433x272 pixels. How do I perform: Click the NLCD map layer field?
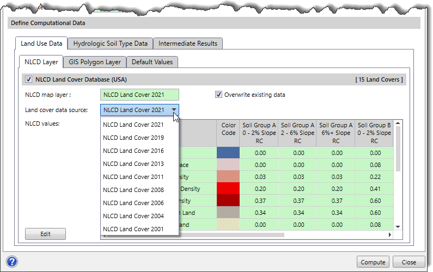click(x=139, y=95)
